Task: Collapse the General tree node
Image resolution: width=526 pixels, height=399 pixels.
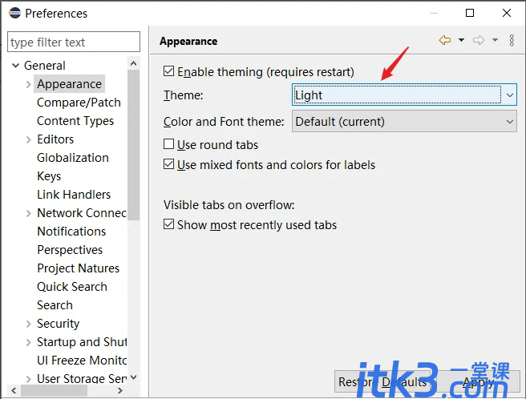Action: 15,66
